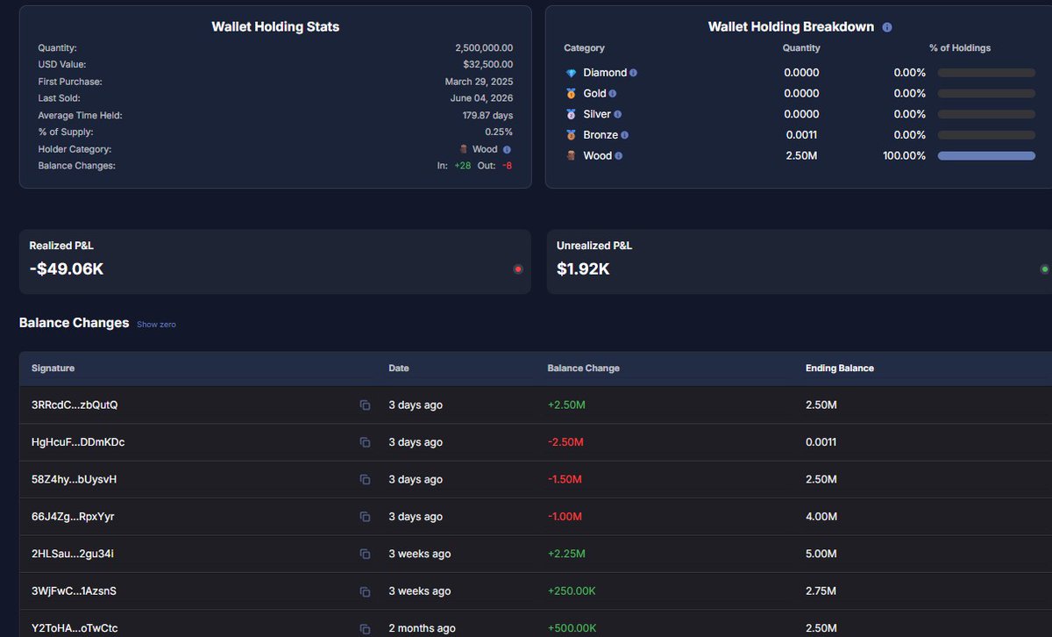Copy signature 3WjFwC...1AzsnS with its copy icon

click(365, 591)
